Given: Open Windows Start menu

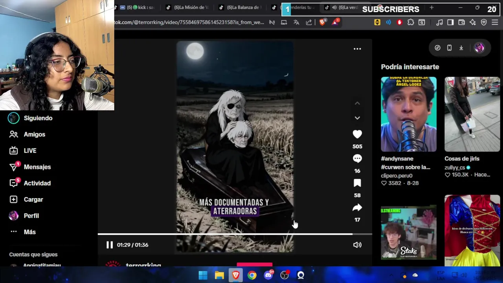Looking at the screenshot, I should coord(203,275).
